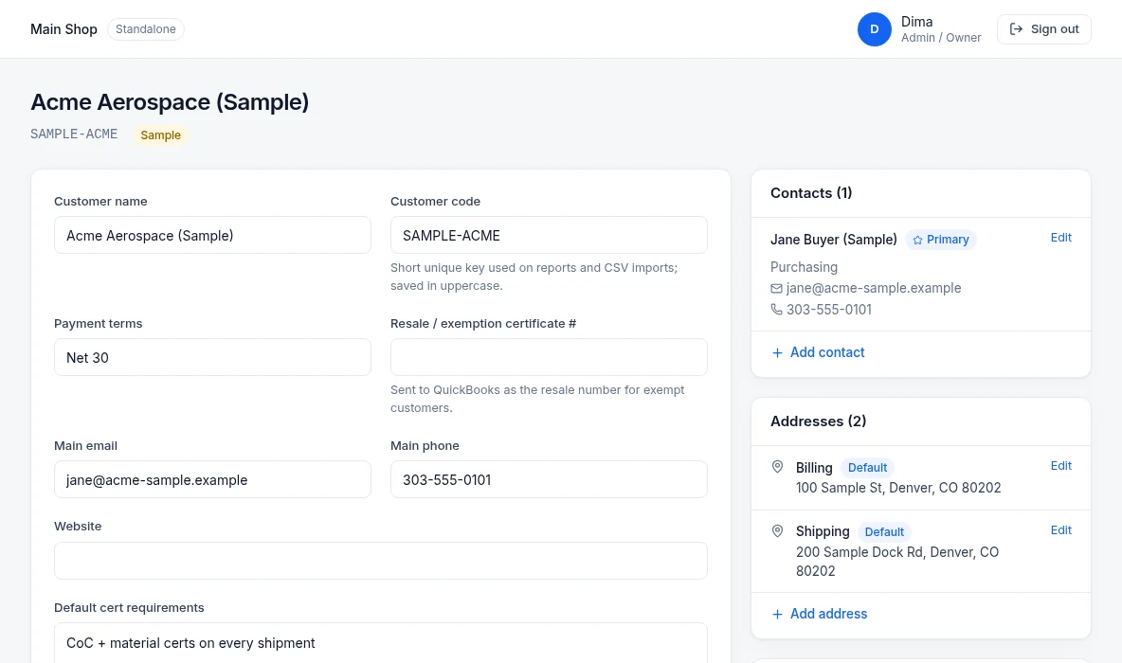Screen dimensions: 1122x663
Task: Click the Resale exemption certificate field
Action: (x=549, y=358)
